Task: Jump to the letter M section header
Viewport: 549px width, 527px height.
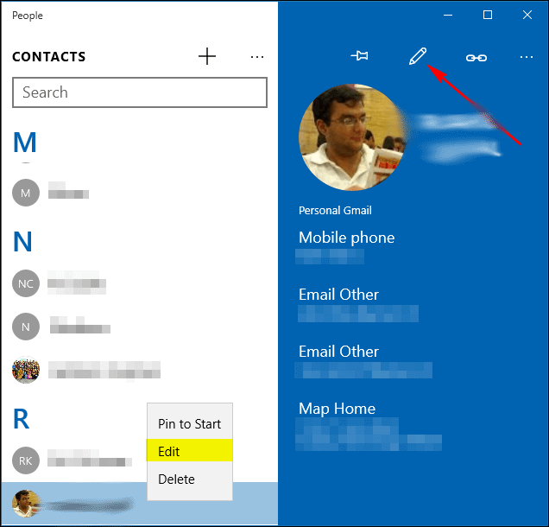Action: coord(24,143)
